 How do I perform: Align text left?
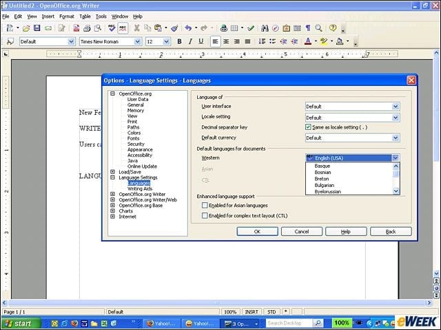216,41
